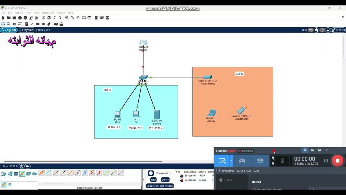Select the Console cable icon
Image resolution: width=346 pixels, height=195 pixels.
coord(49,173)
